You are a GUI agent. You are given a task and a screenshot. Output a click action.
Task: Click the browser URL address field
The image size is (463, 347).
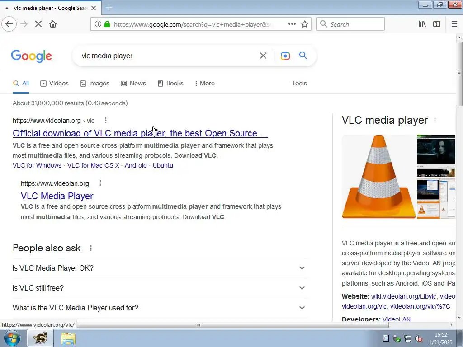(x=192, y=24)
